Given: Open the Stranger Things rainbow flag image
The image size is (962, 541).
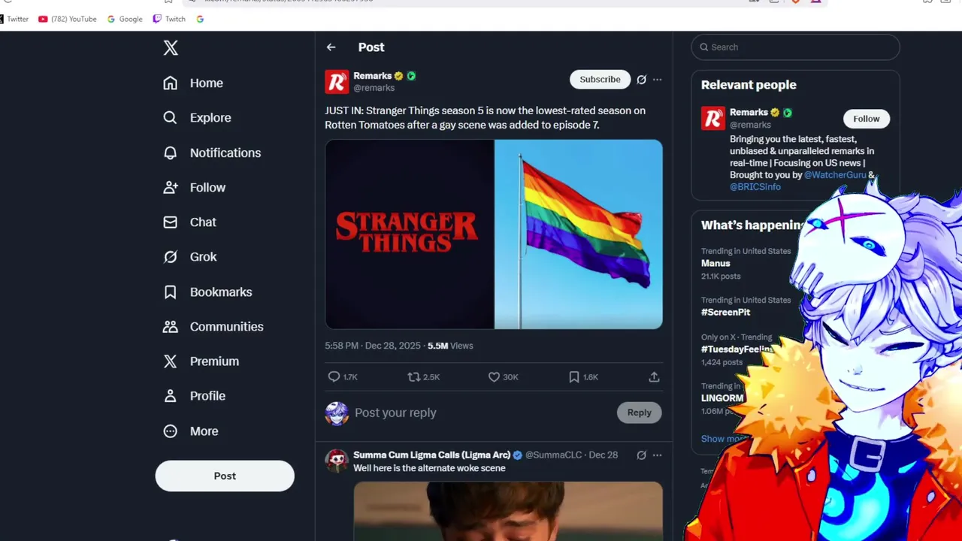Looking at the screenshot, I should (x=494, y=234).
